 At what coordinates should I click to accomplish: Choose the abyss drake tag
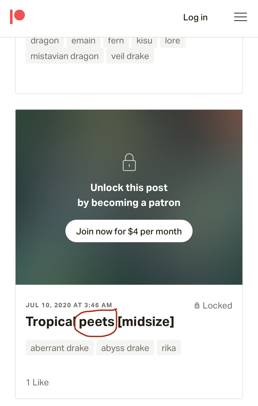click(x=125, y=348)
